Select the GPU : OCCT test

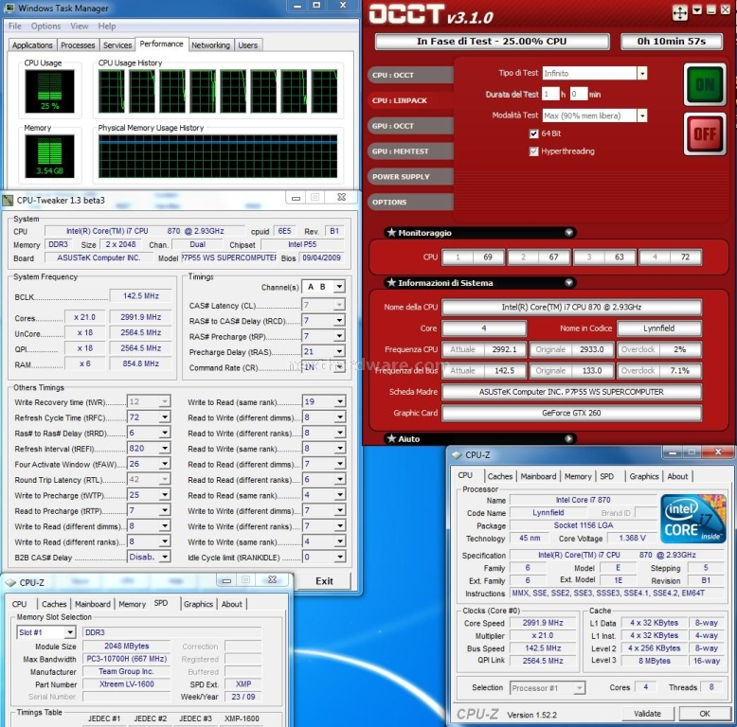tap(410, 126)
